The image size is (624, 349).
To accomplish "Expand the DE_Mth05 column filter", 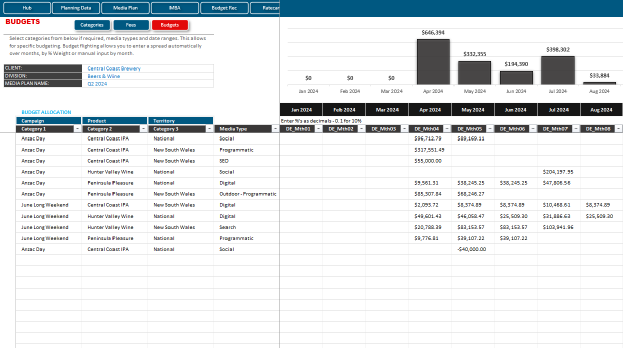I will pyautogui.click(x=490, y=129).
